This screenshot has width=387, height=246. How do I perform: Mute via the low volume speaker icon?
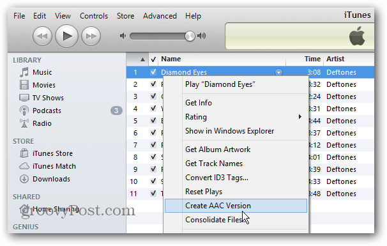pyautogui.click(x=123, y=36)
